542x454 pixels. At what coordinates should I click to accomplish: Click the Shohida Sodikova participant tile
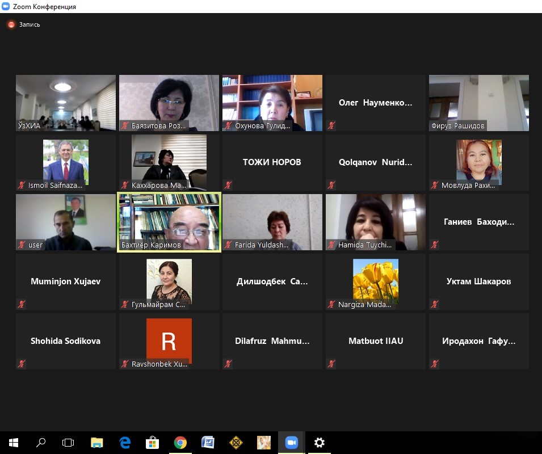click(x=66, y=341)
